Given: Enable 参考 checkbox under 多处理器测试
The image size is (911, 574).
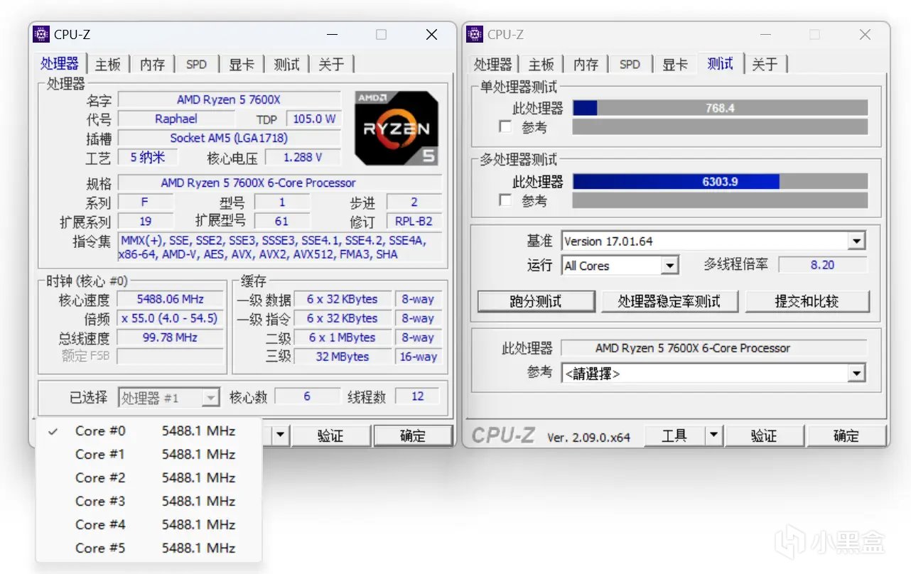Looking at the screenshot, I should [505, 200].
